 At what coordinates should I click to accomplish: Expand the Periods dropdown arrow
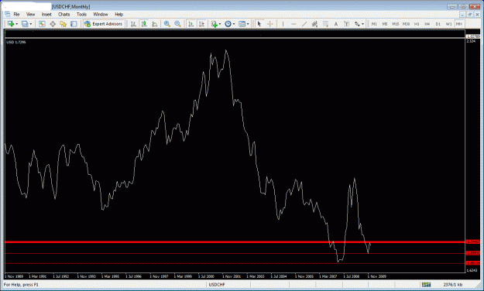click(x=234, y=24)
